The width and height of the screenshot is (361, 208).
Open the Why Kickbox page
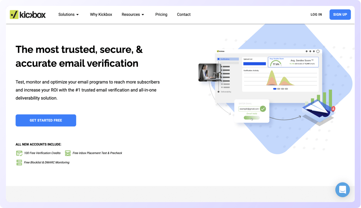pos(101,14)
